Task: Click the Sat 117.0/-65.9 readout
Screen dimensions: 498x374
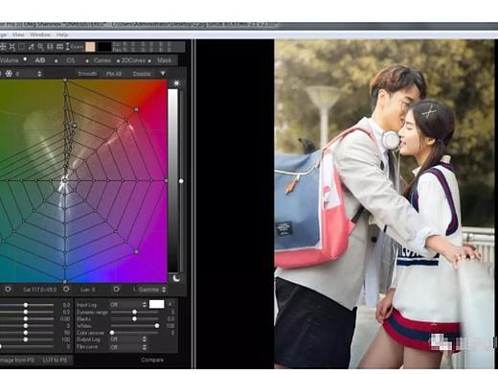Action: tap(39, 290)
